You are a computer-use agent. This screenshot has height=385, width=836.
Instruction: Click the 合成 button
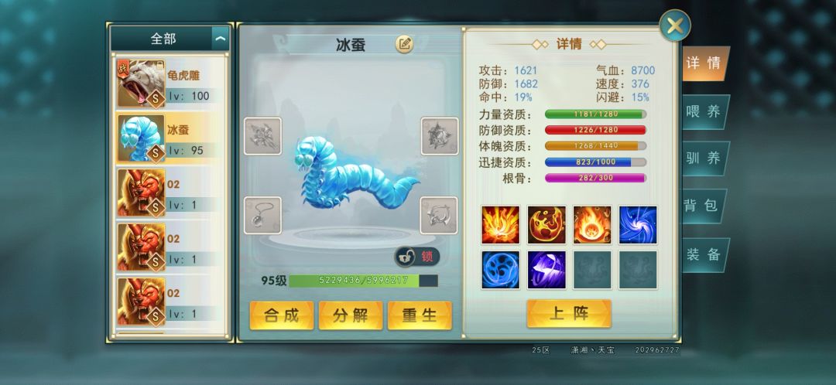[282, 315]
